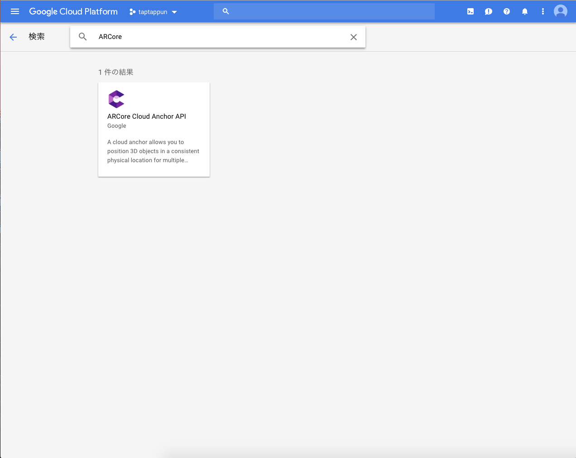This screenshot has width=576, height=458.
Task: Go back using the blue arrow
Action: pos(13,37)
